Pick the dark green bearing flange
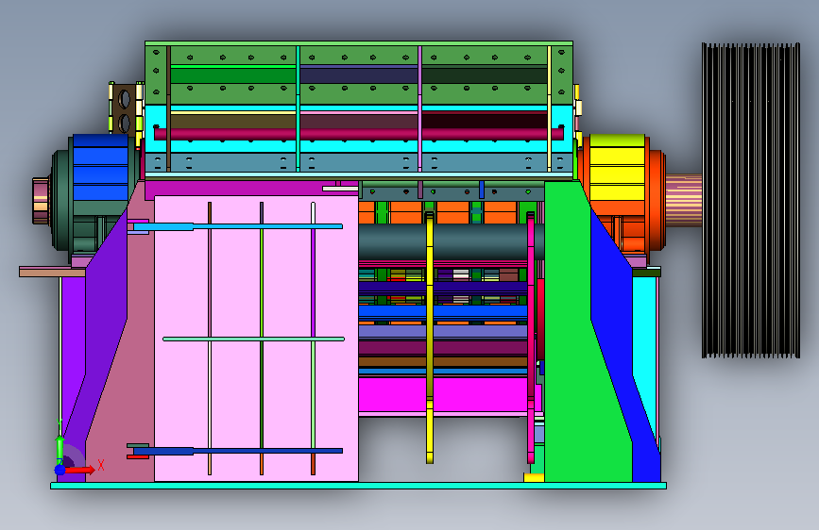This screenshot has height=530, width=819. (x=60, y=199)
